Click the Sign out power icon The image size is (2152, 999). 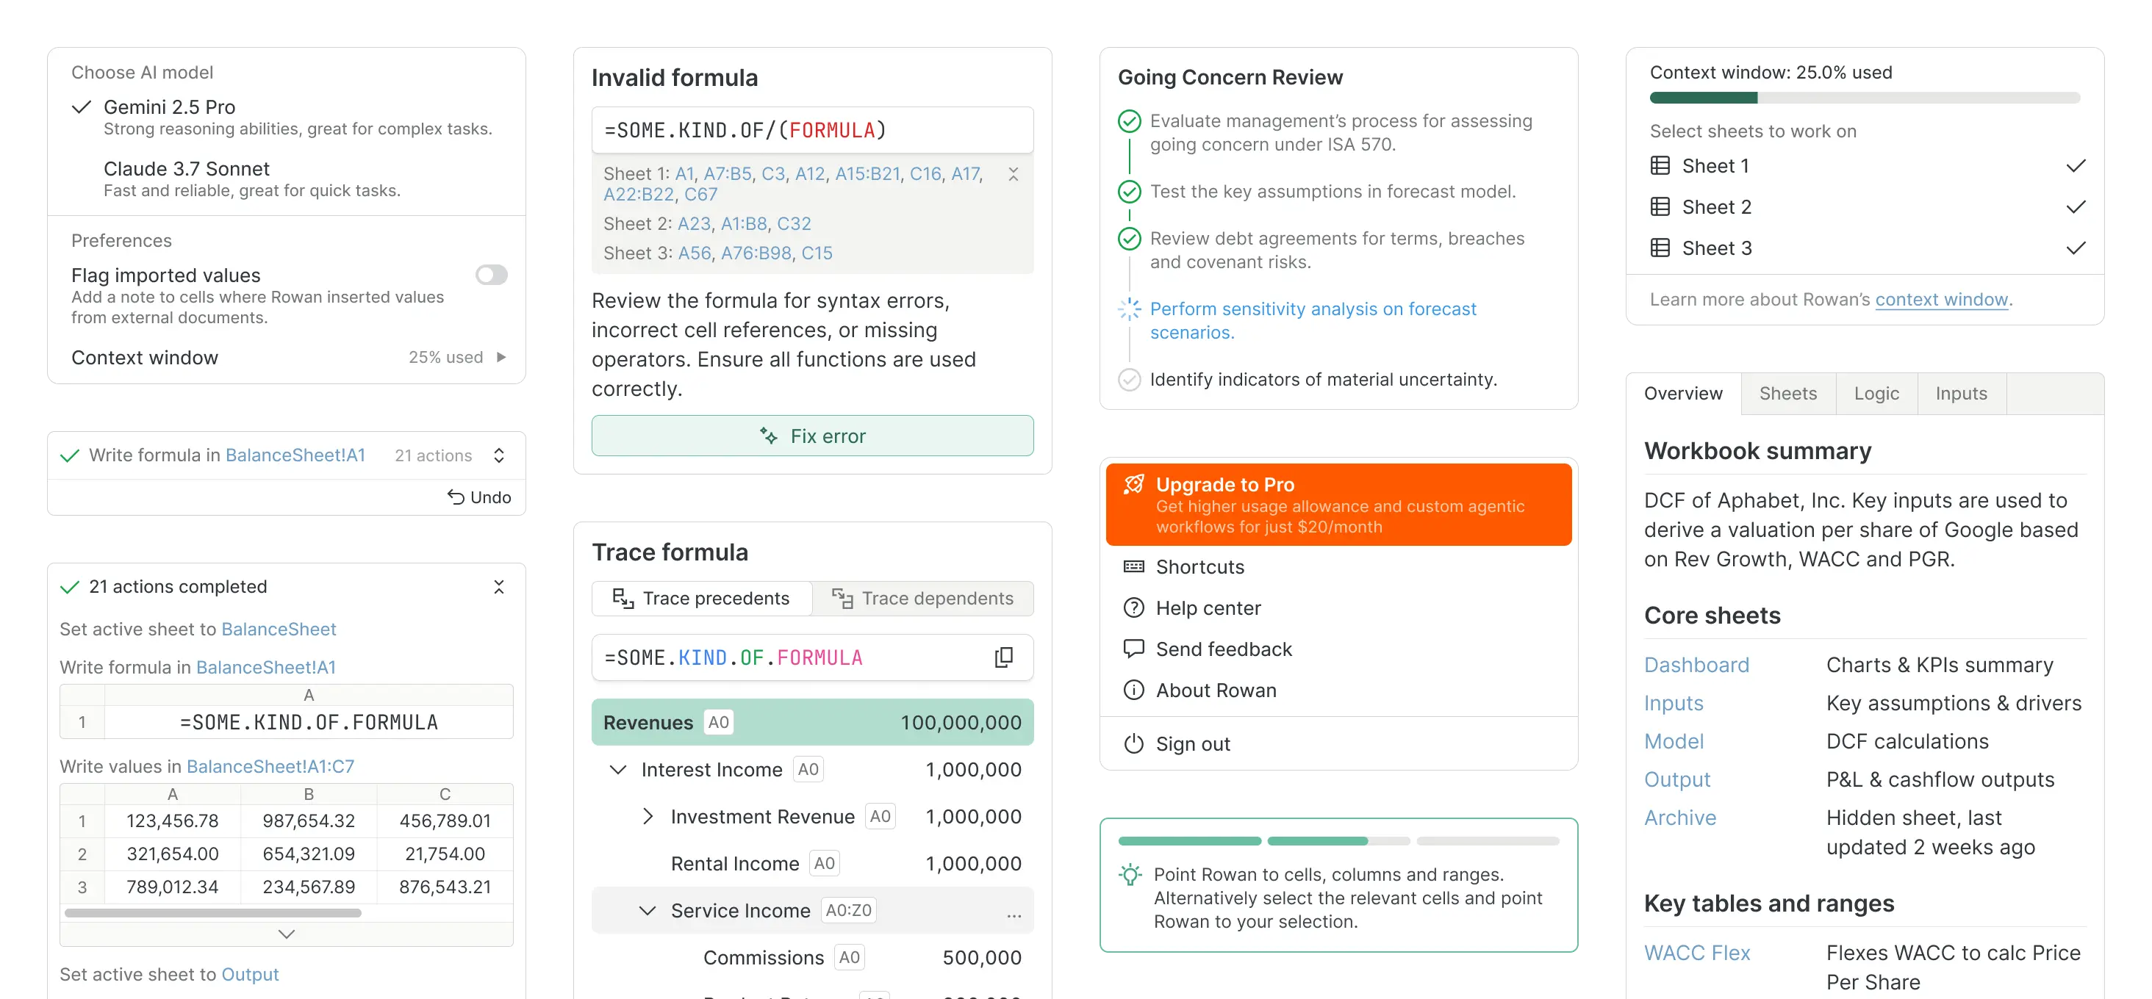(1133, 743)
